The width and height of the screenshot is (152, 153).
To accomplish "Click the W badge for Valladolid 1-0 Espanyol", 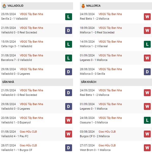I will (69, 120).
